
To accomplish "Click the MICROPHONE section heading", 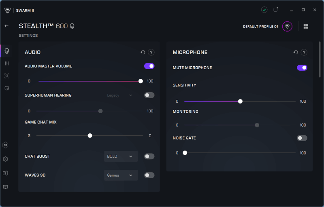I will [190, 52].
